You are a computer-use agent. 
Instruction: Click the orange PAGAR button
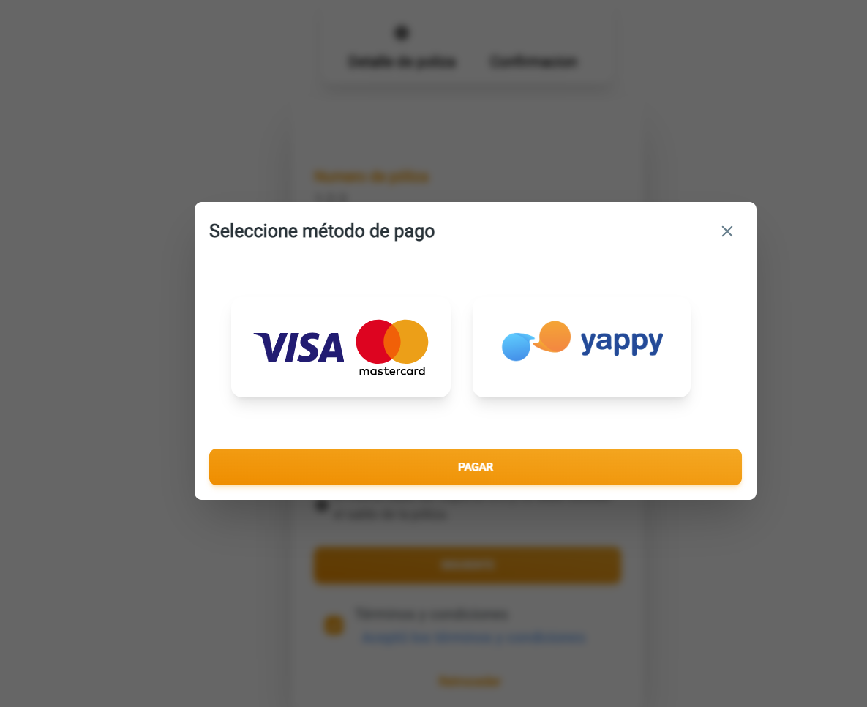(x=476, y=467)
